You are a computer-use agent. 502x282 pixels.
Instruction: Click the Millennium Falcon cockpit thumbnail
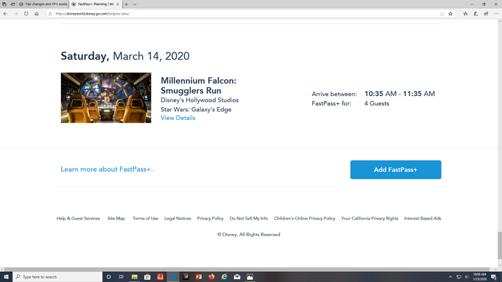pyautogui.click(x=106, y=97)
